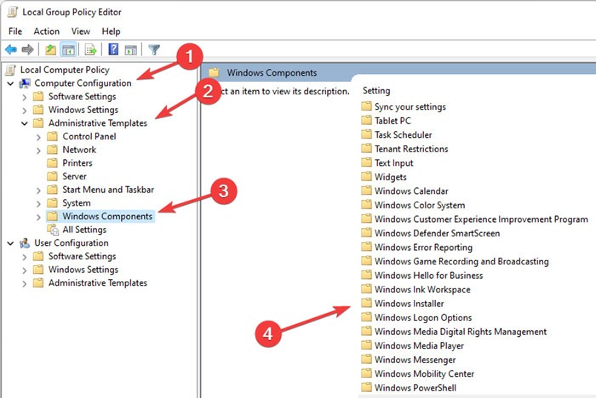Select Server in the tree
Image resolution: width=596 pixels, height=398 pixels.
pos(75,176)
